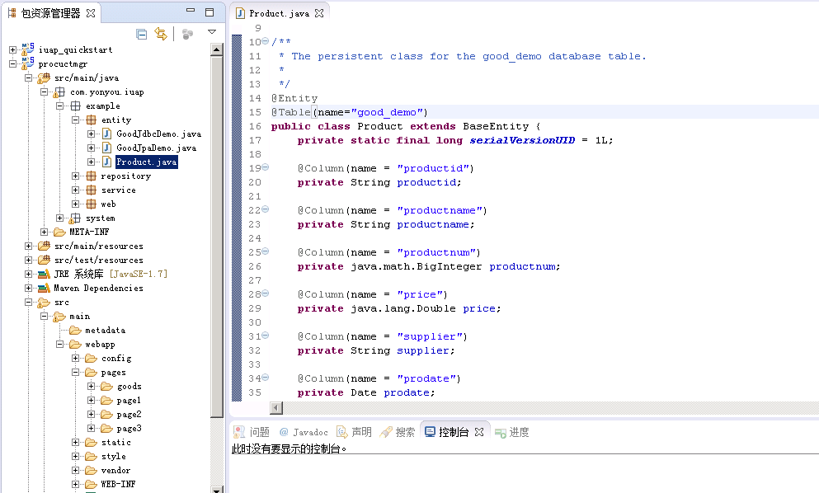Select GoodJdbcDemo.java in the tree
This screenshot has width=819, height=493.
(158, 134)
